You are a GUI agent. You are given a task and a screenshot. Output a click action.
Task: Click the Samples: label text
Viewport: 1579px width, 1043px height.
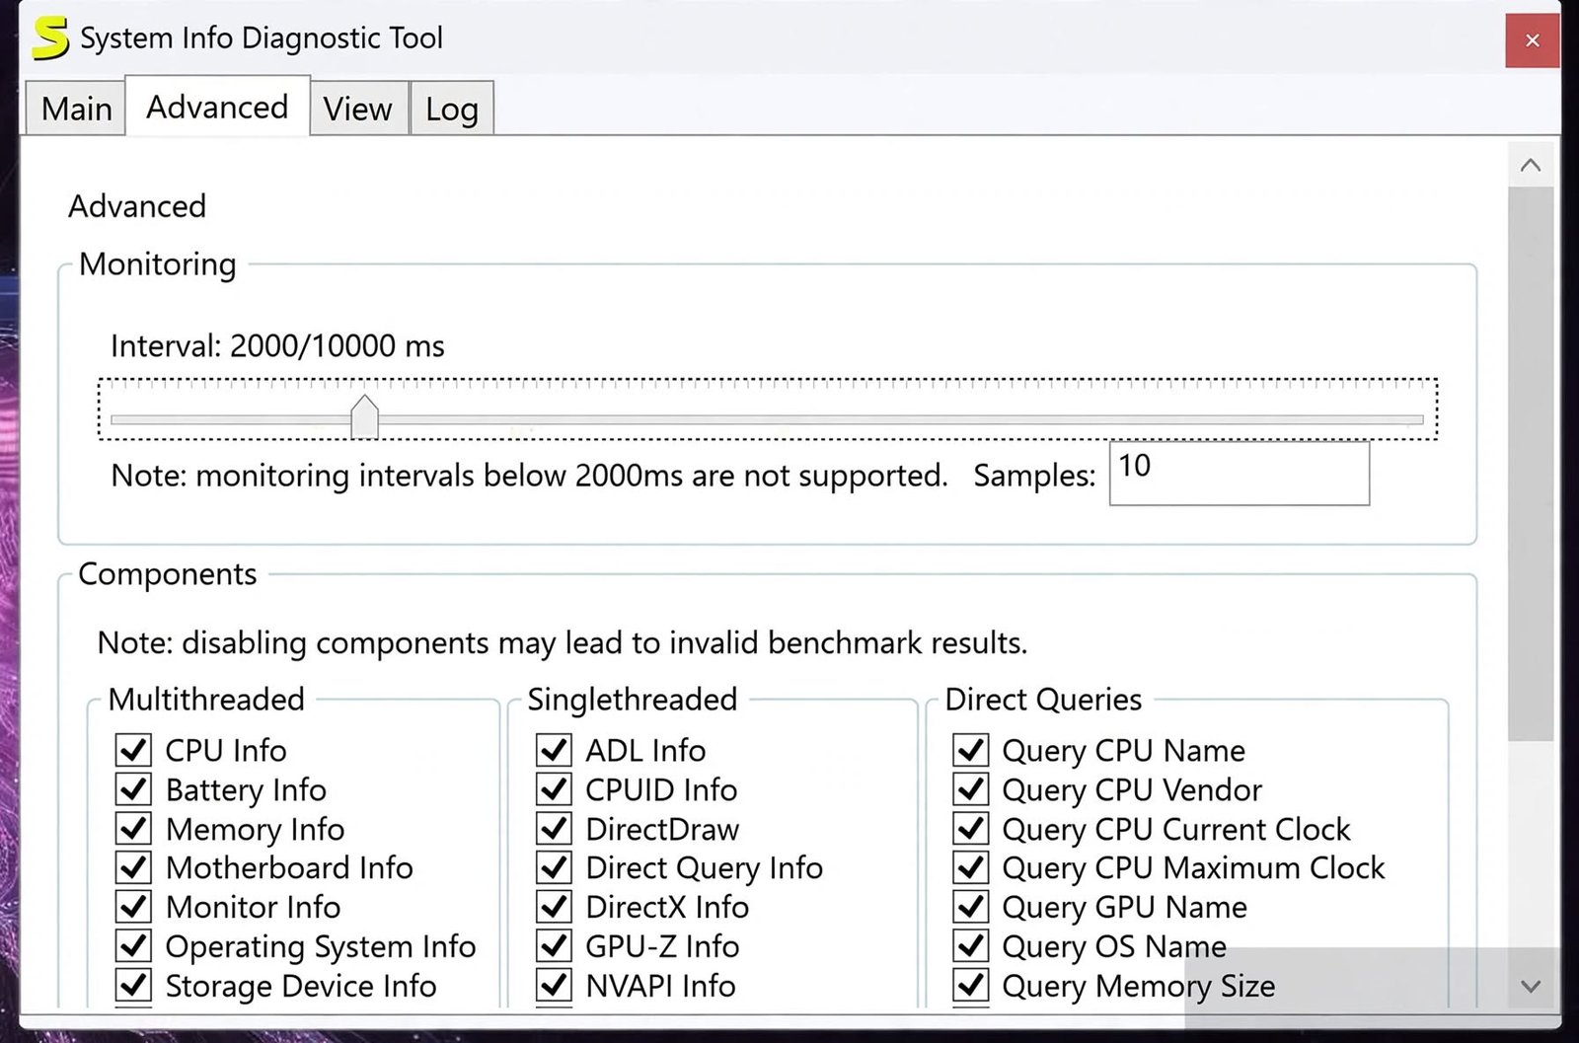click(1034, 476)
